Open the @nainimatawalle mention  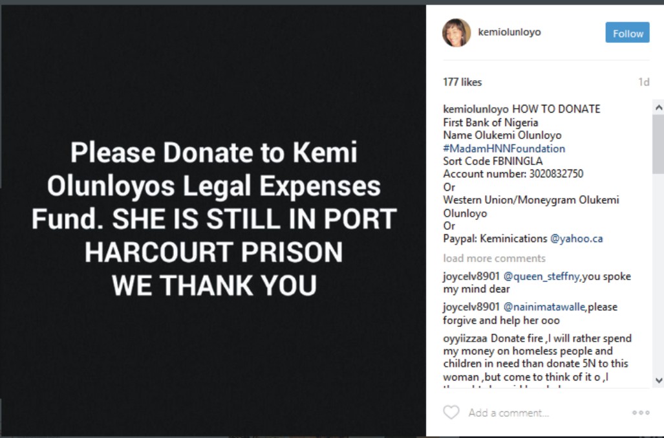[544, 307]
